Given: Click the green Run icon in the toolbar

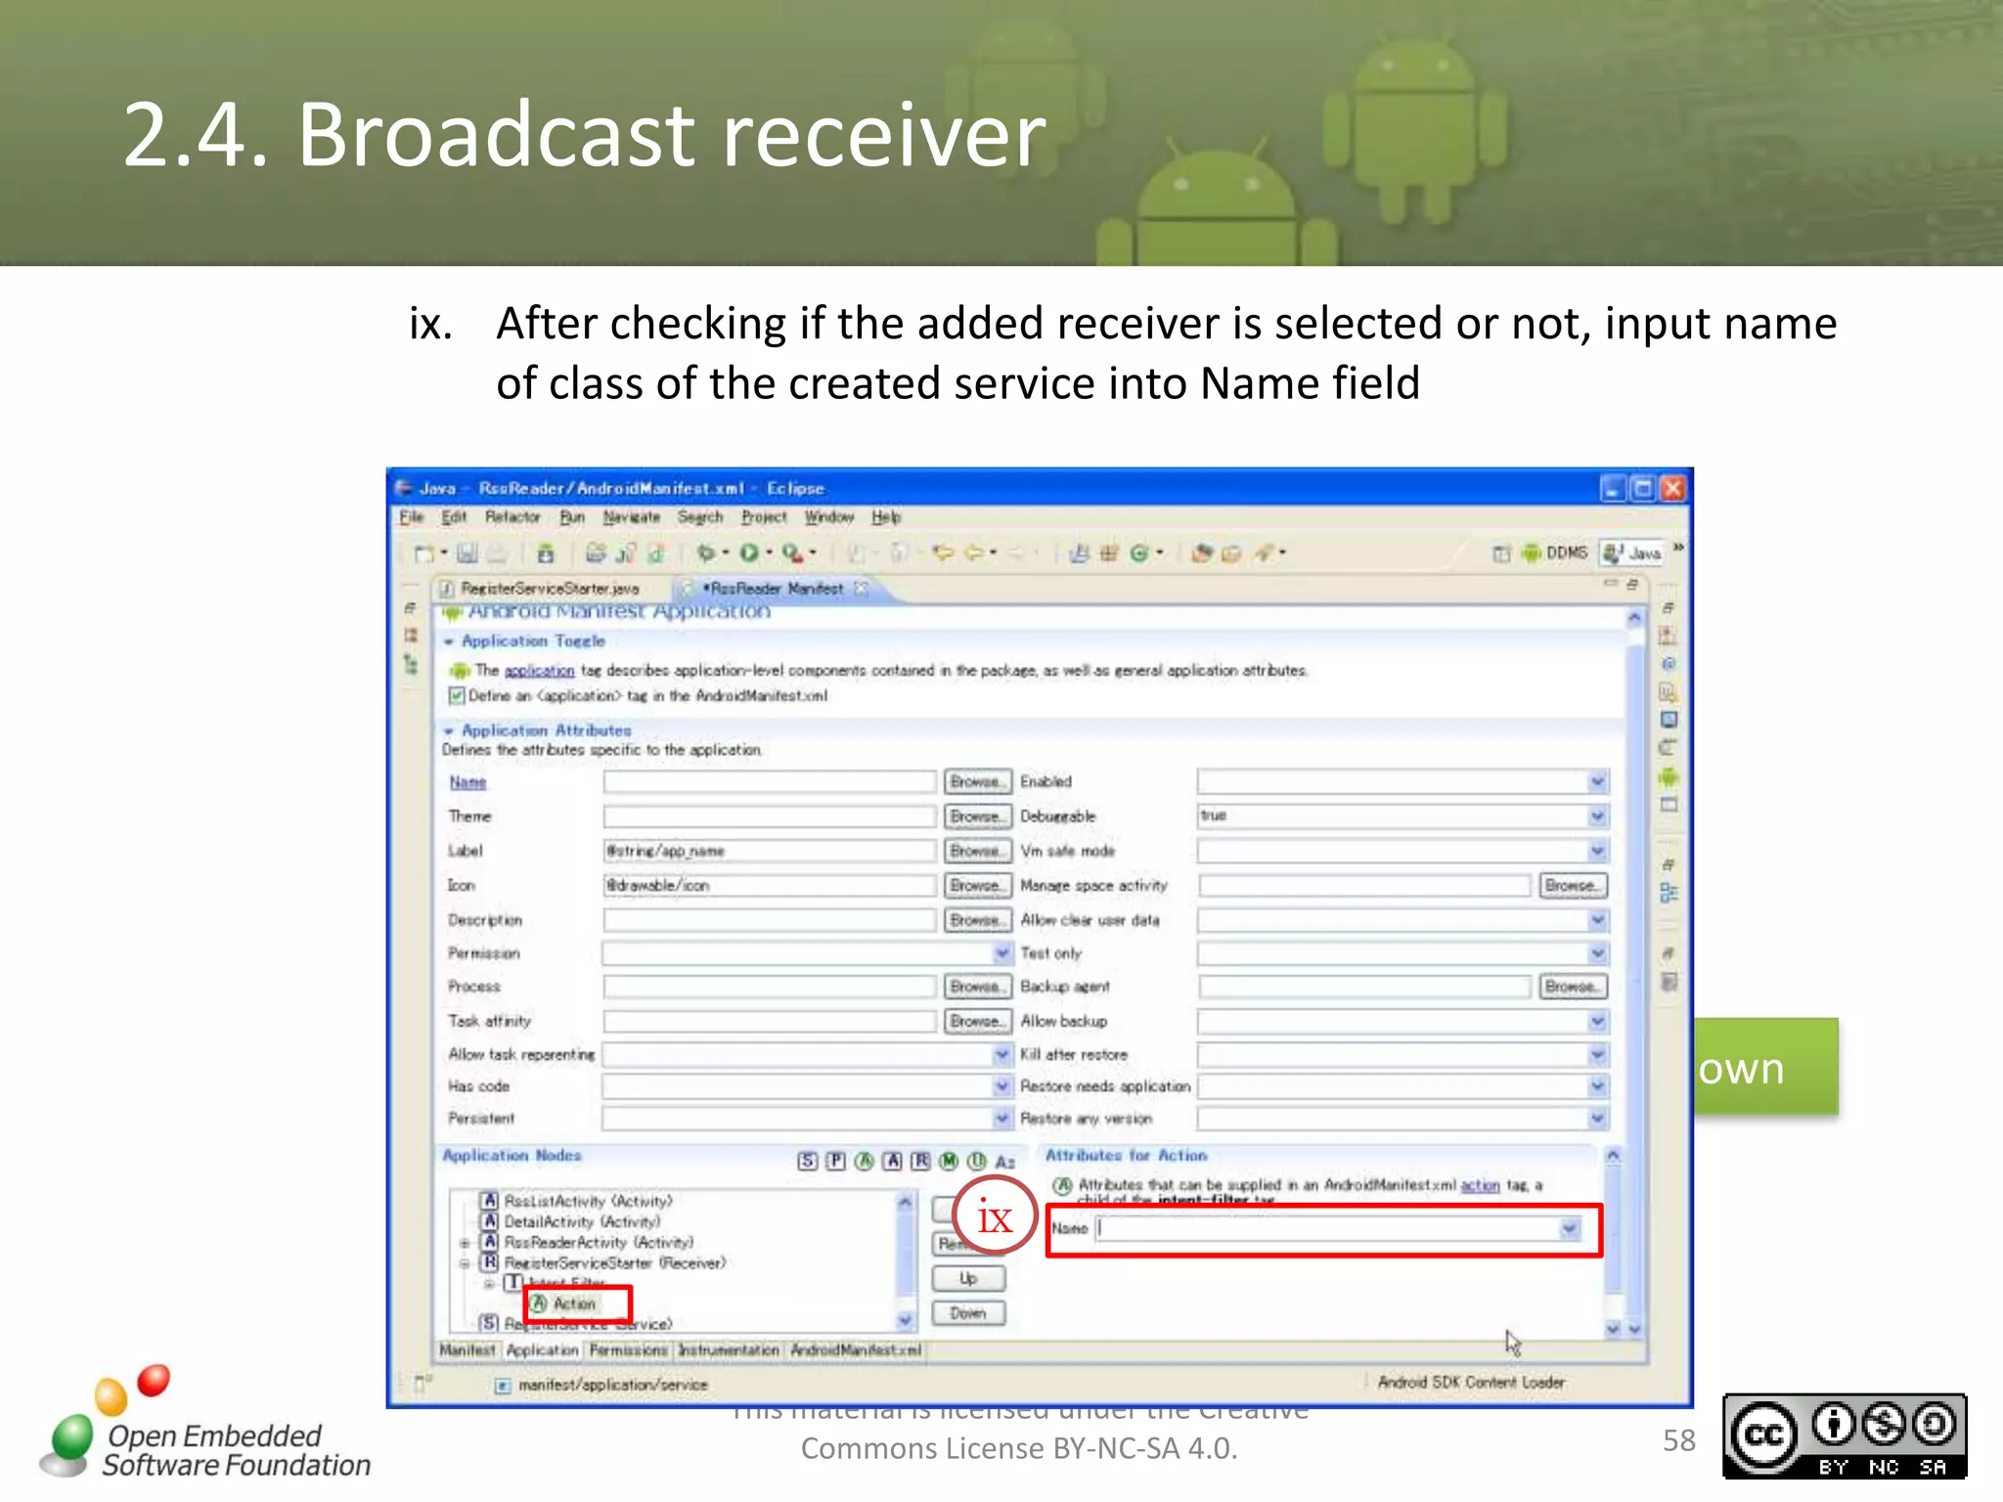Looking at the screenshot, I should click(749, 553).
